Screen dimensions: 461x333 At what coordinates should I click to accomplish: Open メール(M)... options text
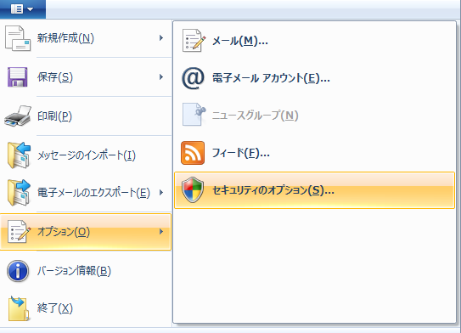[x=240, y=41]
